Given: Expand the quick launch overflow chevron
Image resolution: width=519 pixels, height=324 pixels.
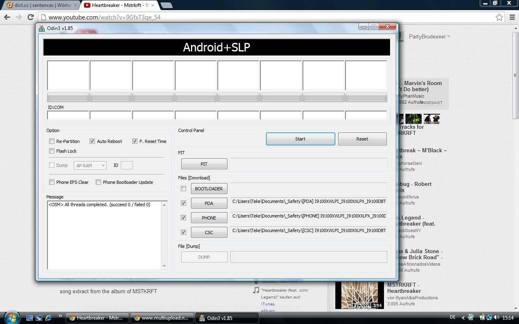Looking at the screenshot, I should pyautogui.click(x=60, y=316).
